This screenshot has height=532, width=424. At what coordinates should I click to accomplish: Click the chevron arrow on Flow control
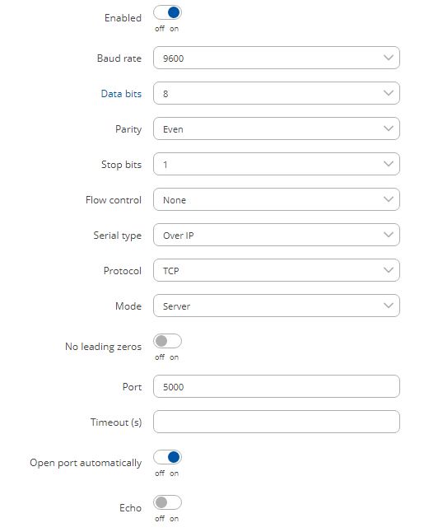point(389,199)
